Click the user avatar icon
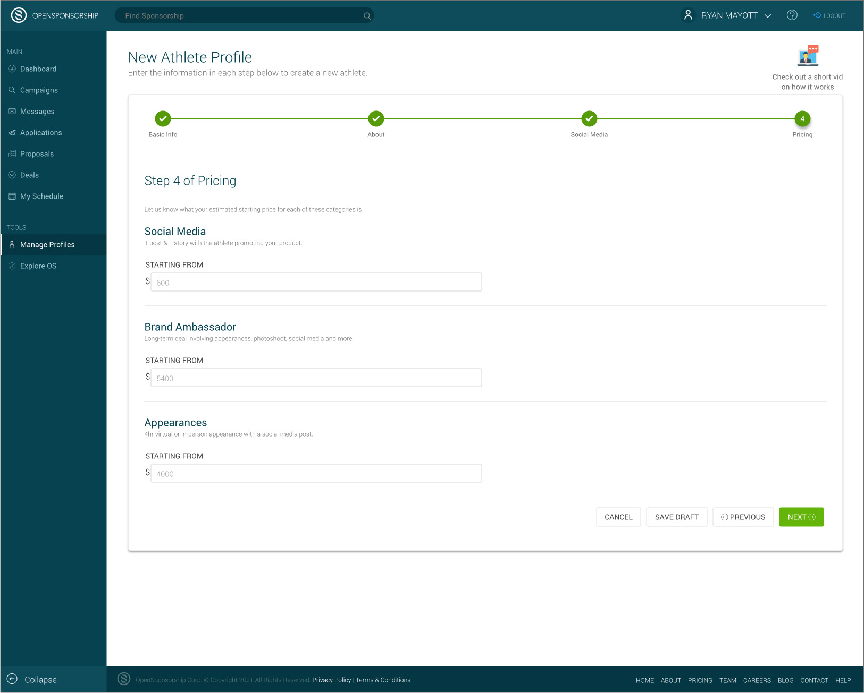This screenshot has width=864, height=693. click(x=688, y=15)
